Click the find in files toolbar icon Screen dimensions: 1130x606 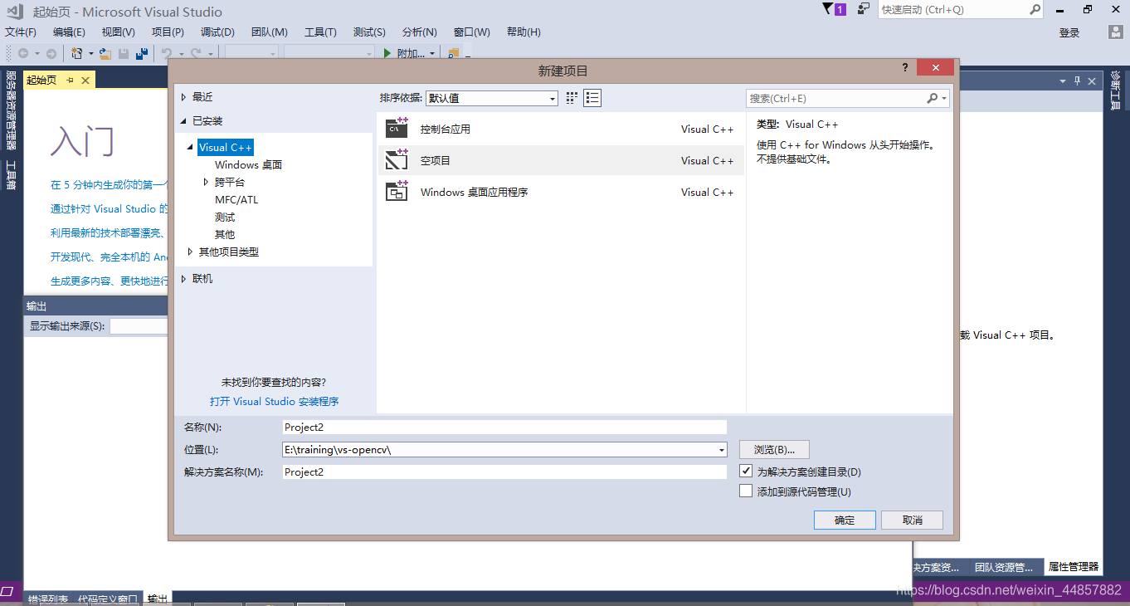pyautogui.click(x=453, y=53)
